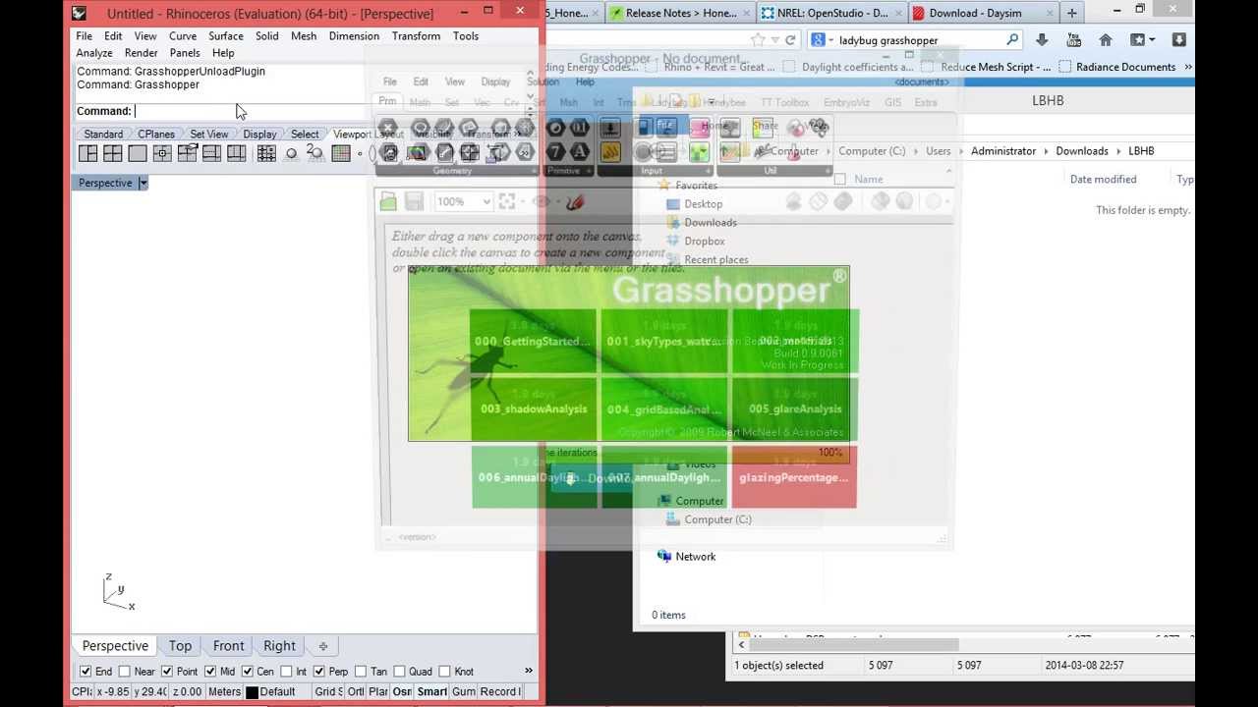Expand the browser bookmarks bar overflow chevron
Viewport: 1258px width, 707px height.
click(x=1187, y=67)
